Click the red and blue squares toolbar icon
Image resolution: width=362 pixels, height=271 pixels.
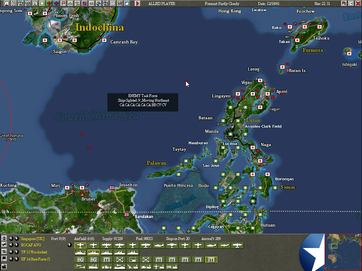point(84,4)
